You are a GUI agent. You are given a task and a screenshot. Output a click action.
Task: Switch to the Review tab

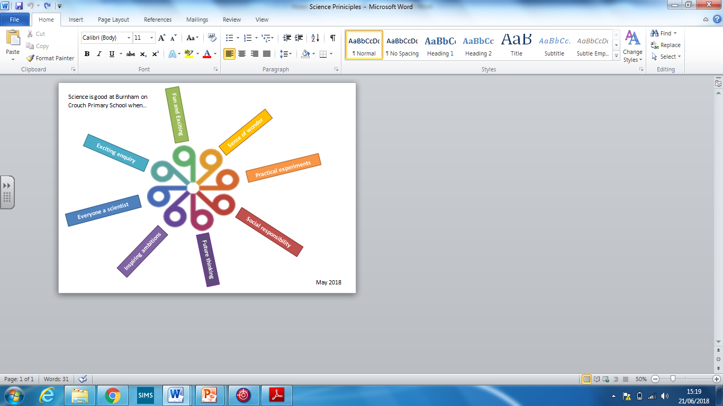tap(232, 20)
